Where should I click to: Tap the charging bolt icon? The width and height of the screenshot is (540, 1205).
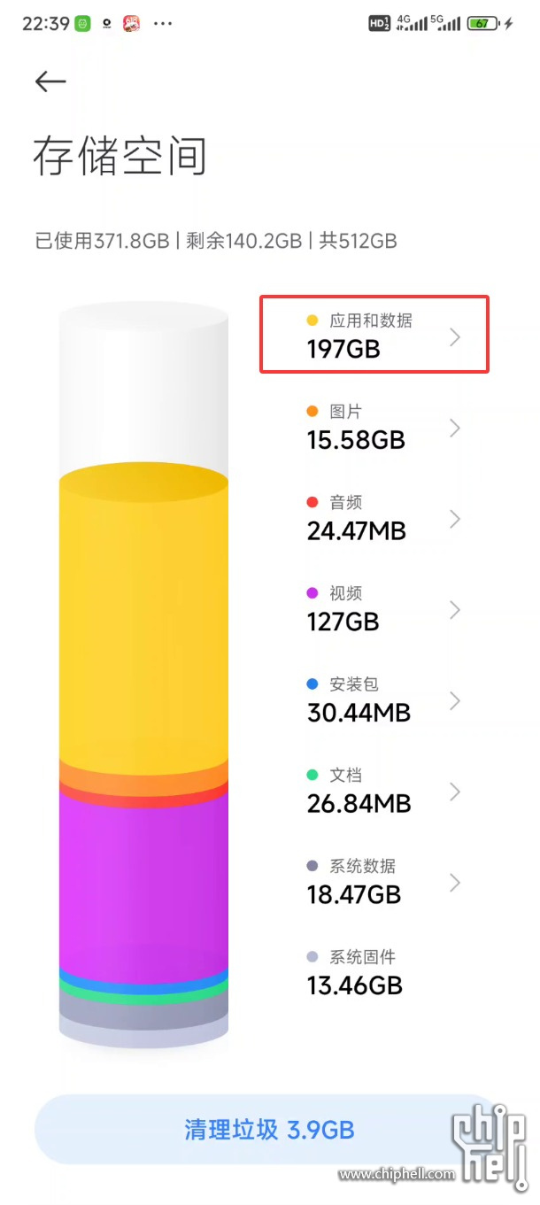coord(508,24)
